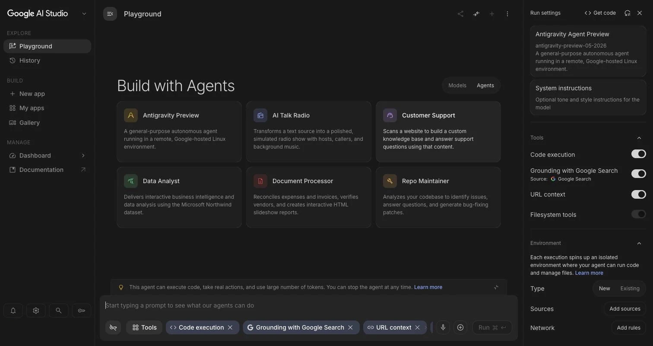The image size is (653, 346).
Task: Click the Data Analyst chart icon
Action: [x=131, y=181]
